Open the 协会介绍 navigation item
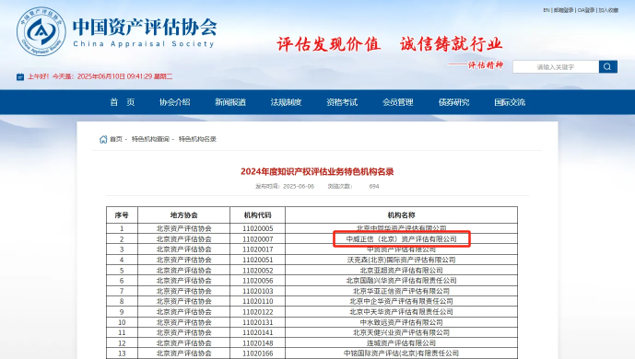Viewport: 635px width, 359px height. [174, 102]
